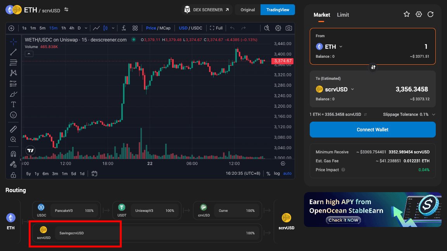The height and width of the screenshot is (251, 447).
Task: Select the pattern drawing tool
Action: [x=13, y=73]
